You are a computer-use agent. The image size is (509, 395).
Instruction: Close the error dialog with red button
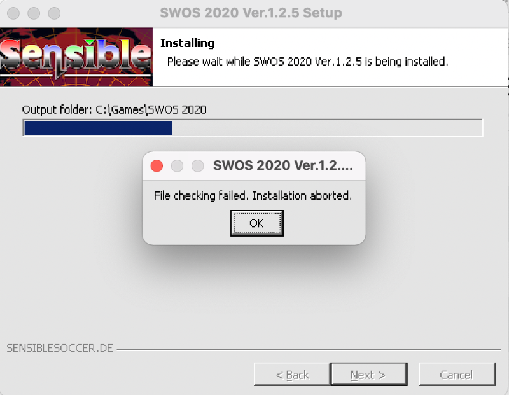pyautogui.click(x=157, y=166)
